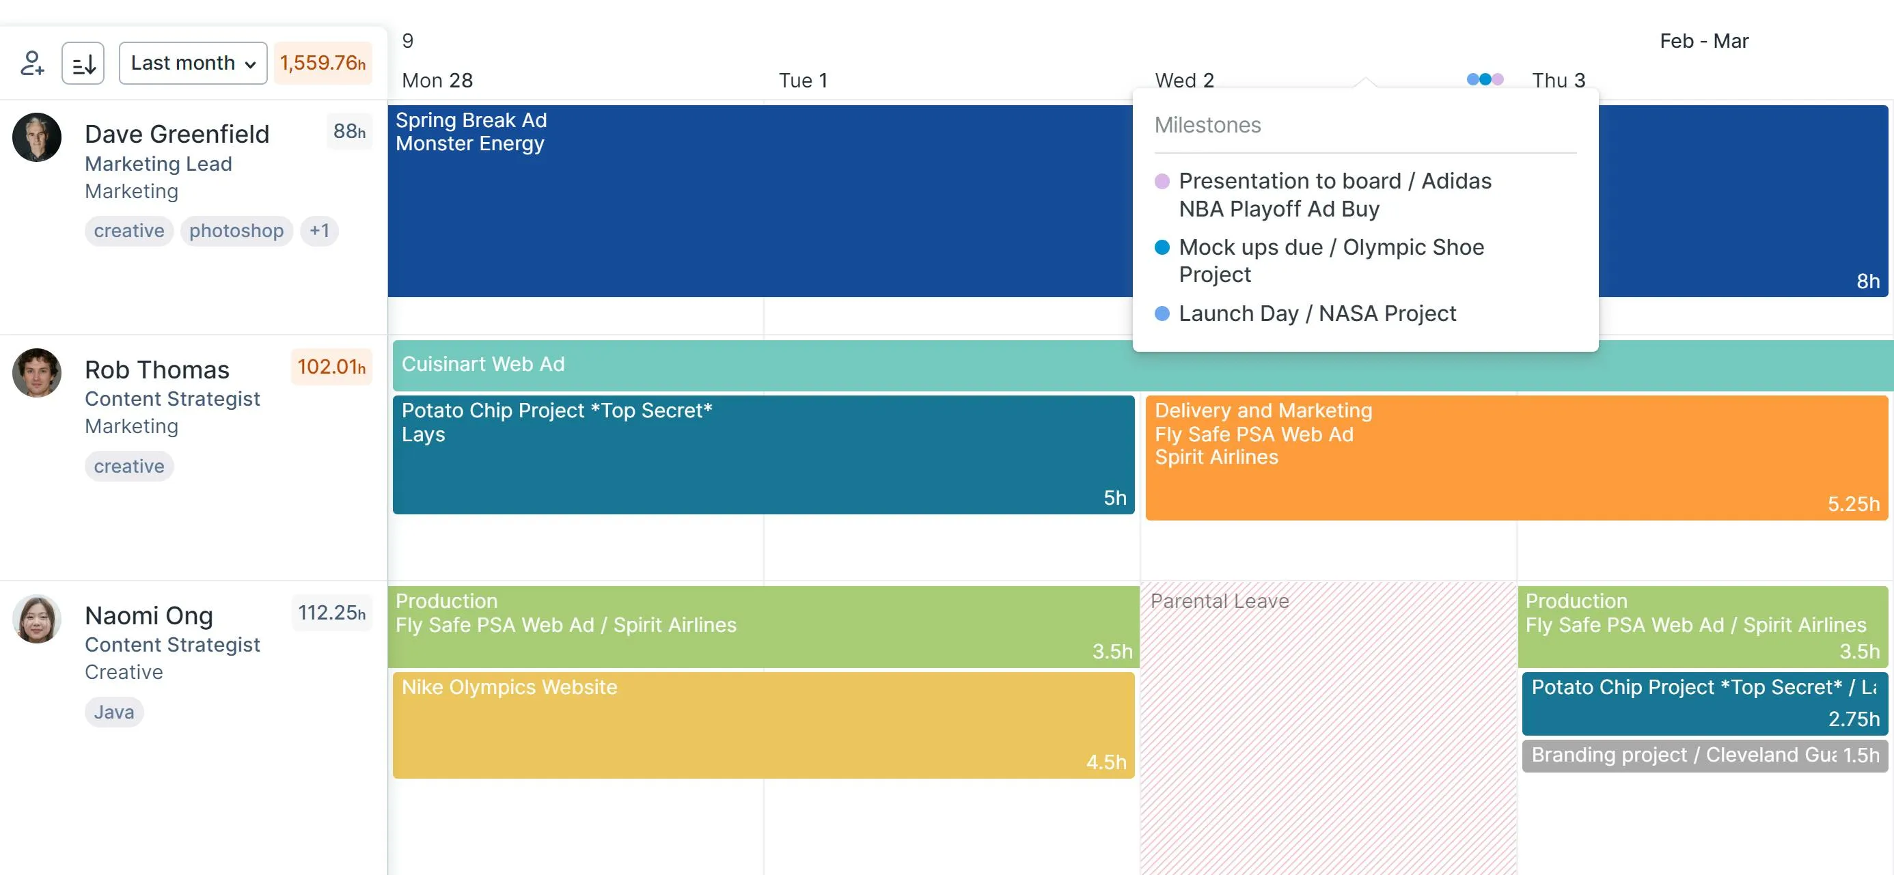This screenshot has width=1894, height=875.
Task: Open Dave Greenfield's name link
Action: click(177, 134)
